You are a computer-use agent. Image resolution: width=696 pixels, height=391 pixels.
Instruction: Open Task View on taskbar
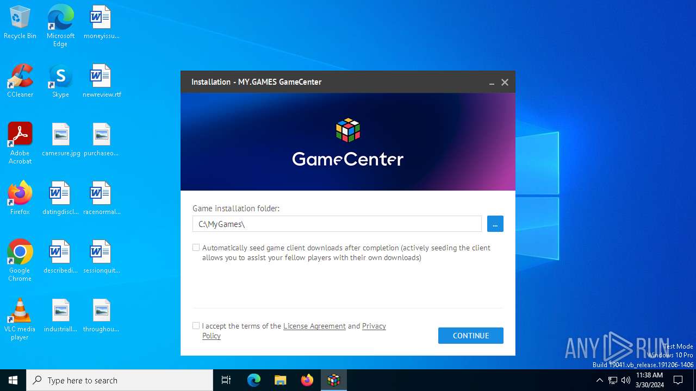[226, 380]
